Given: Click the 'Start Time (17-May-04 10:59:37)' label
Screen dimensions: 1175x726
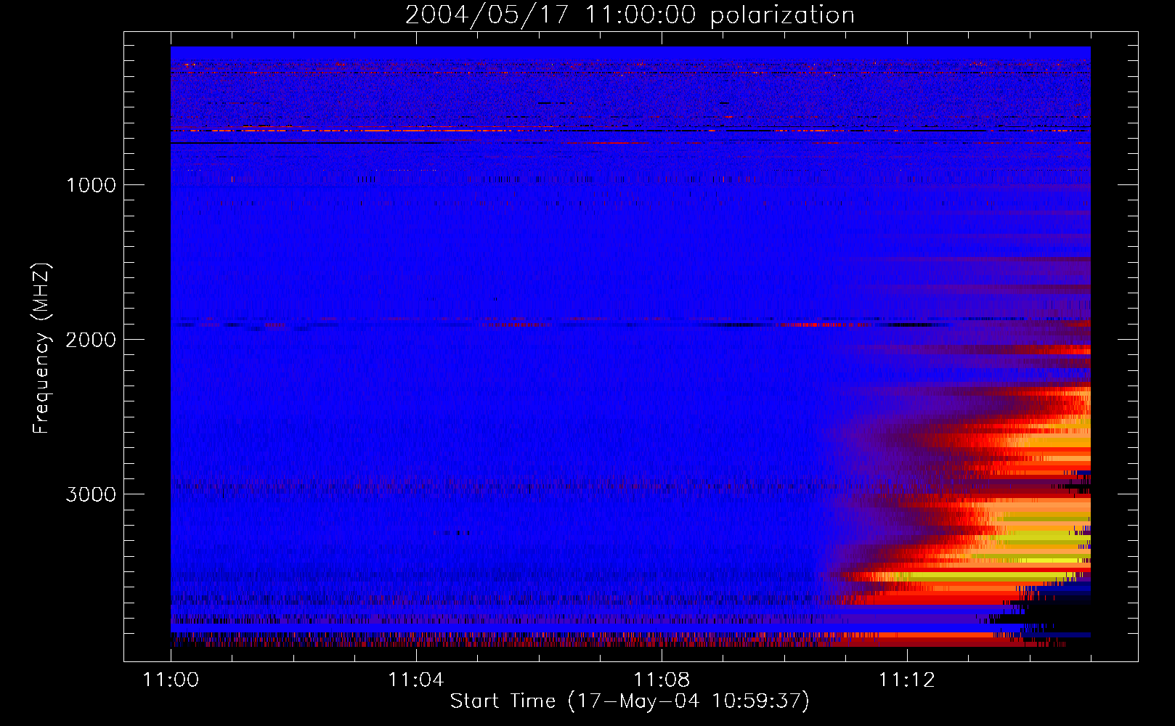Looking at the screenshot, I should pyautogui.click(x=630, y=701).
